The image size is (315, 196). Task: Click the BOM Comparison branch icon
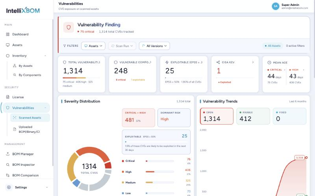(x=7, y=175)
